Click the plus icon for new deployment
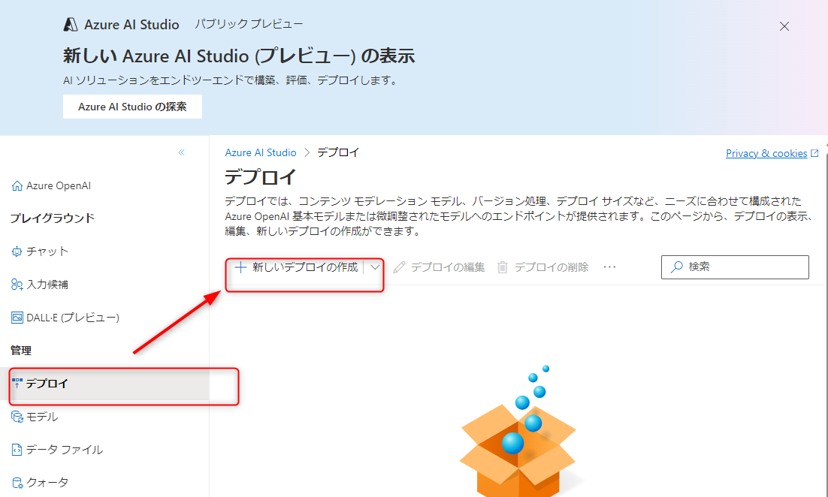The width and height of the screenshot is (828, 497). [240, 267]
